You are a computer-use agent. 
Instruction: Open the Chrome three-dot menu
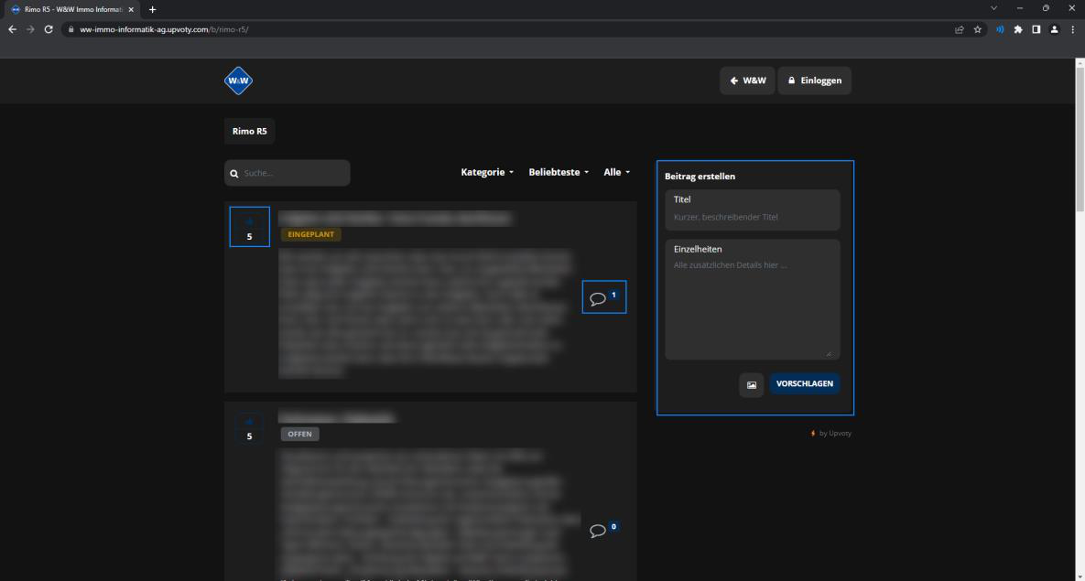[1072, 30]
